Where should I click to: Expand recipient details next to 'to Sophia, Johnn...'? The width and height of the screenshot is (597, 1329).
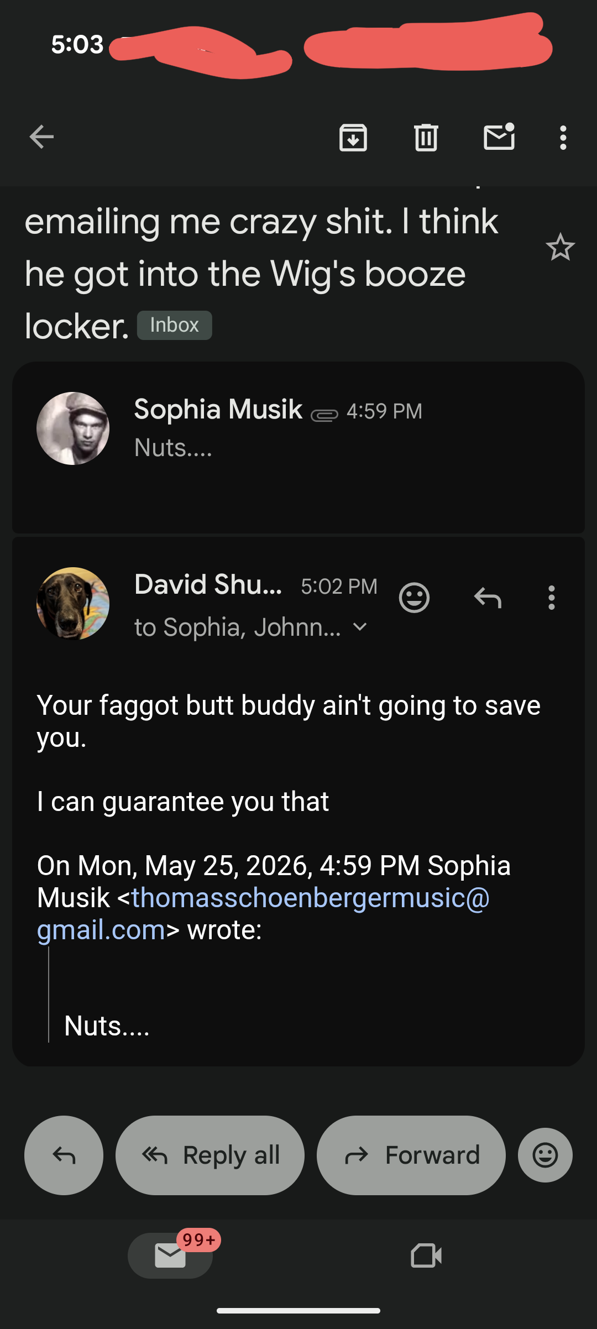(x=360, y=627)
